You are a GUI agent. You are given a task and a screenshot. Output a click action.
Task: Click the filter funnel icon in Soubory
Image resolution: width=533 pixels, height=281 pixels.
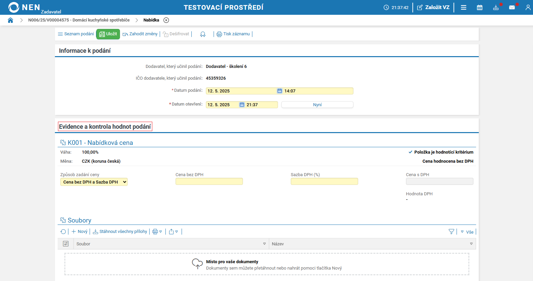click(451, 232)
